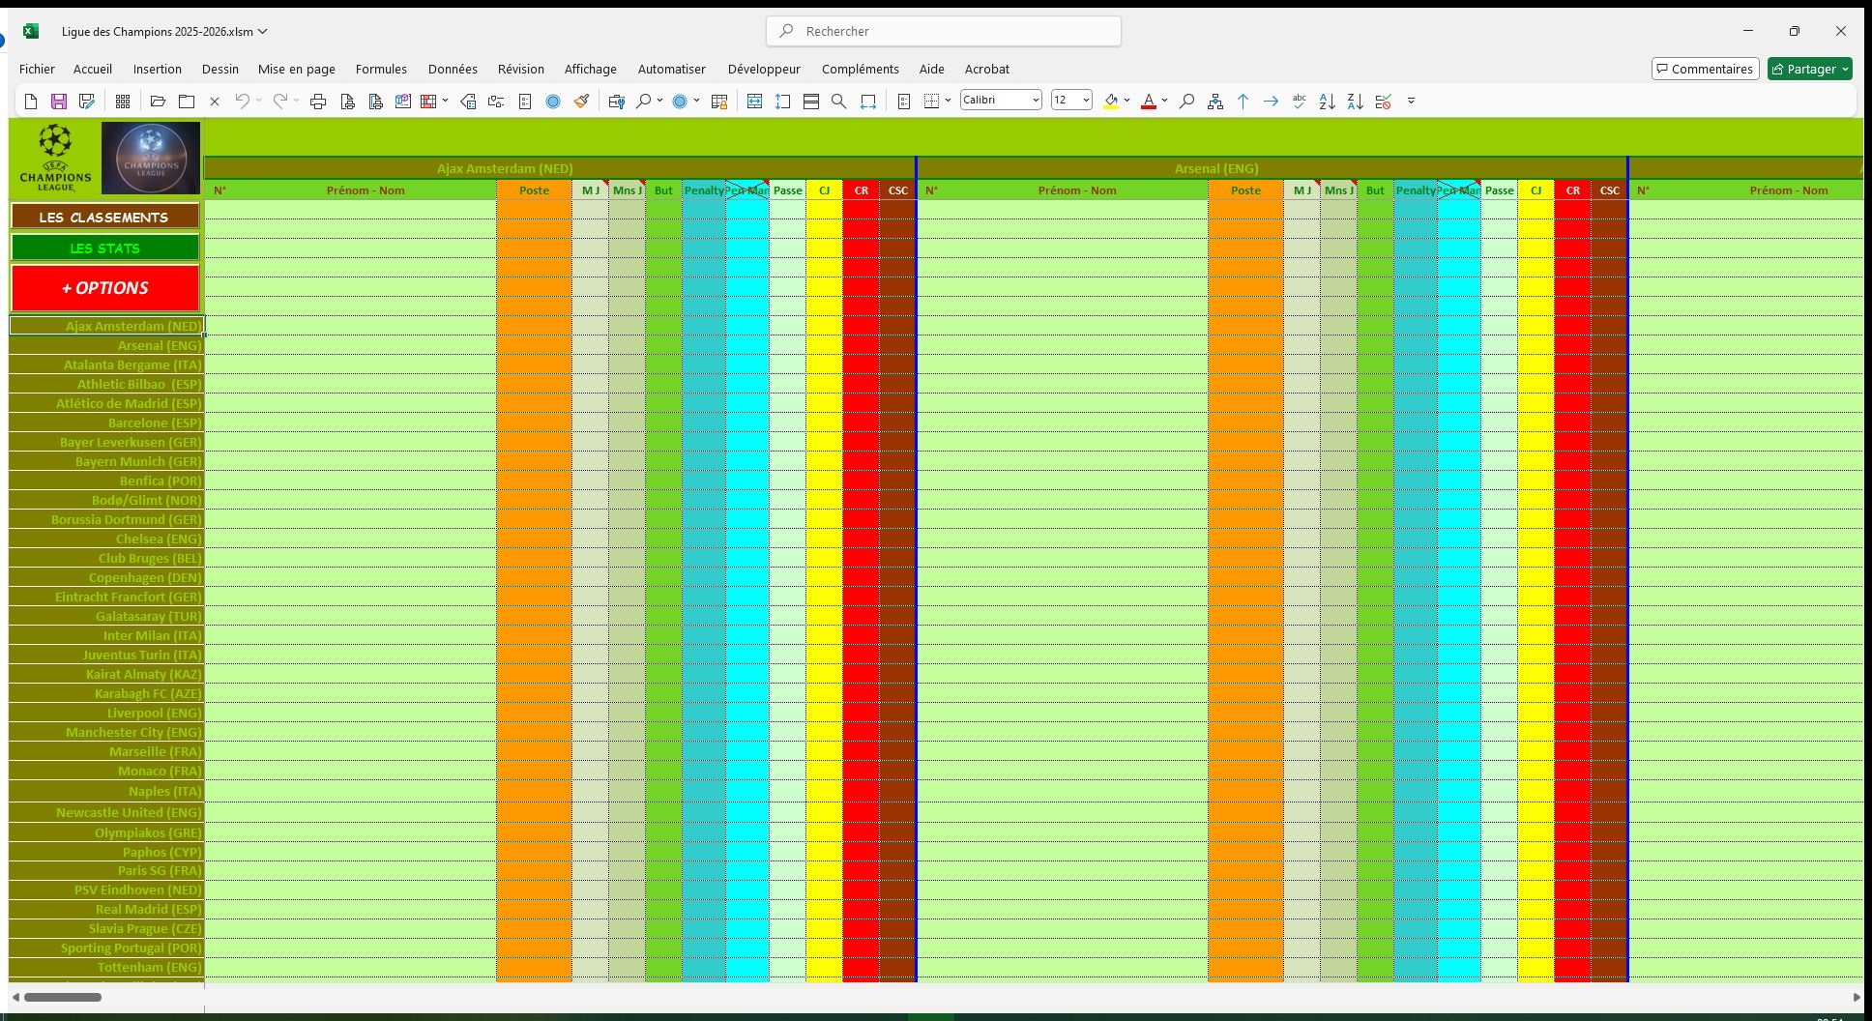This screenshot has width=1872, height=1021.
Task: Open the Calibri font name combo box
Action: 1001,100
